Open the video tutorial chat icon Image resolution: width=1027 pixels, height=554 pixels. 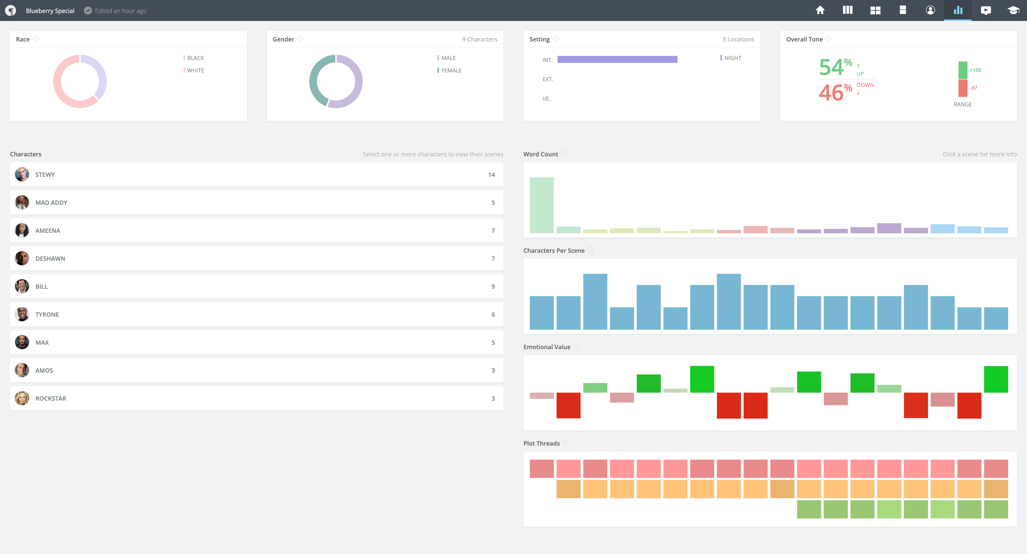click(x=985, y=10)
